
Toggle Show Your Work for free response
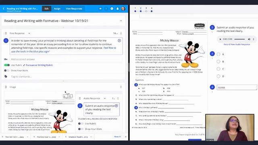click(x=7, y=70)
